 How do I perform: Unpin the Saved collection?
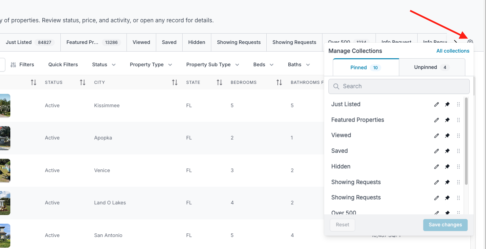click(447, 151)
